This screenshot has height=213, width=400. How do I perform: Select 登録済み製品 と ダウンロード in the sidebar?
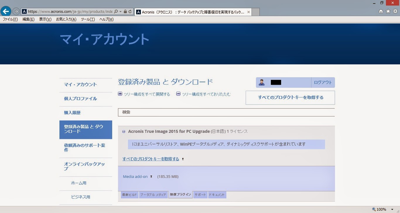(x=86, y=129)
